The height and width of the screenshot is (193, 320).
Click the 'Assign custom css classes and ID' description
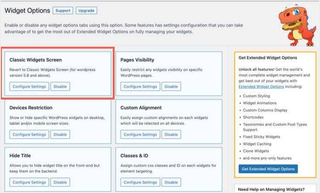coord(168,168)
